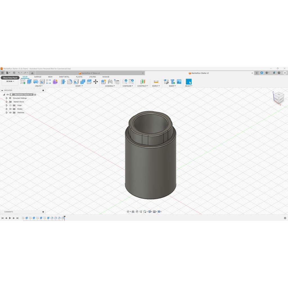This screenshot has height=288, width=288.
Task: Click the Construct plane icon
Action: pyautogui.click(x=143, y=82)
